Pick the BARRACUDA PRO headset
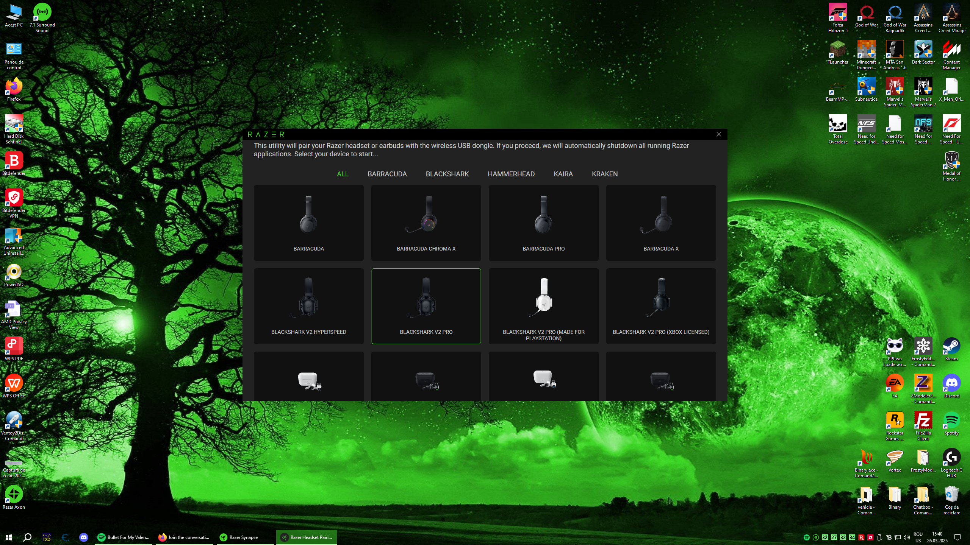 pyautogui.click(x=543, y=223)
